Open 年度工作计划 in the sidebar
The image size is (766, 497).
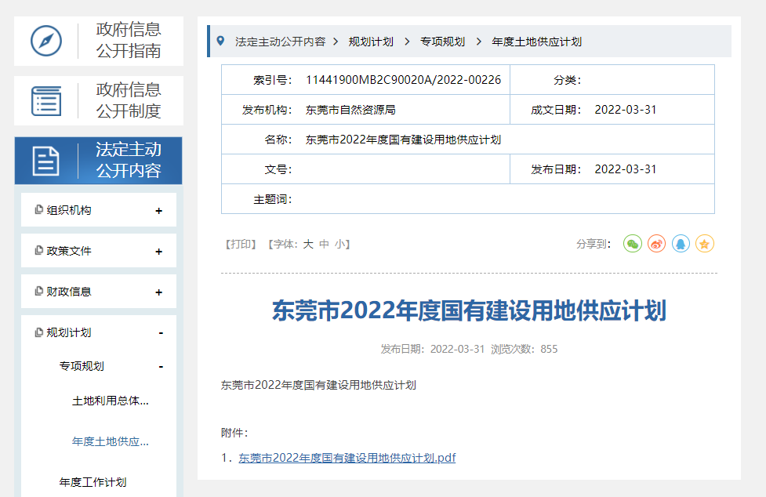point(93,482)
